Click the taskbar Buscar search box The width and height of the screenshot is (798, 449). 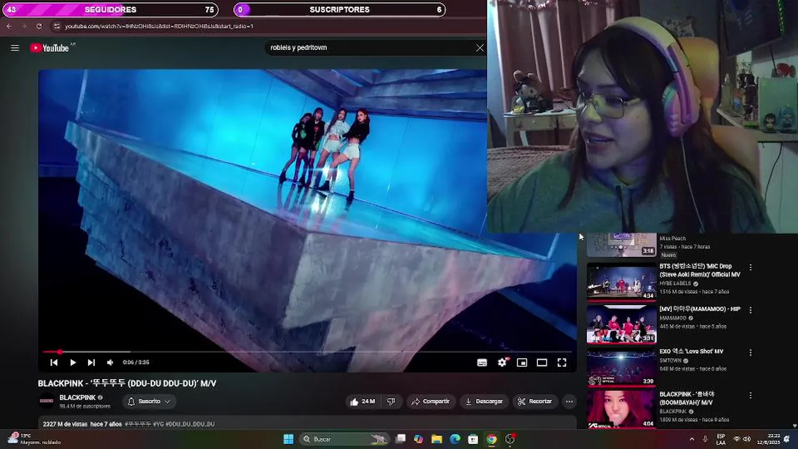click(x=345, y=439)
